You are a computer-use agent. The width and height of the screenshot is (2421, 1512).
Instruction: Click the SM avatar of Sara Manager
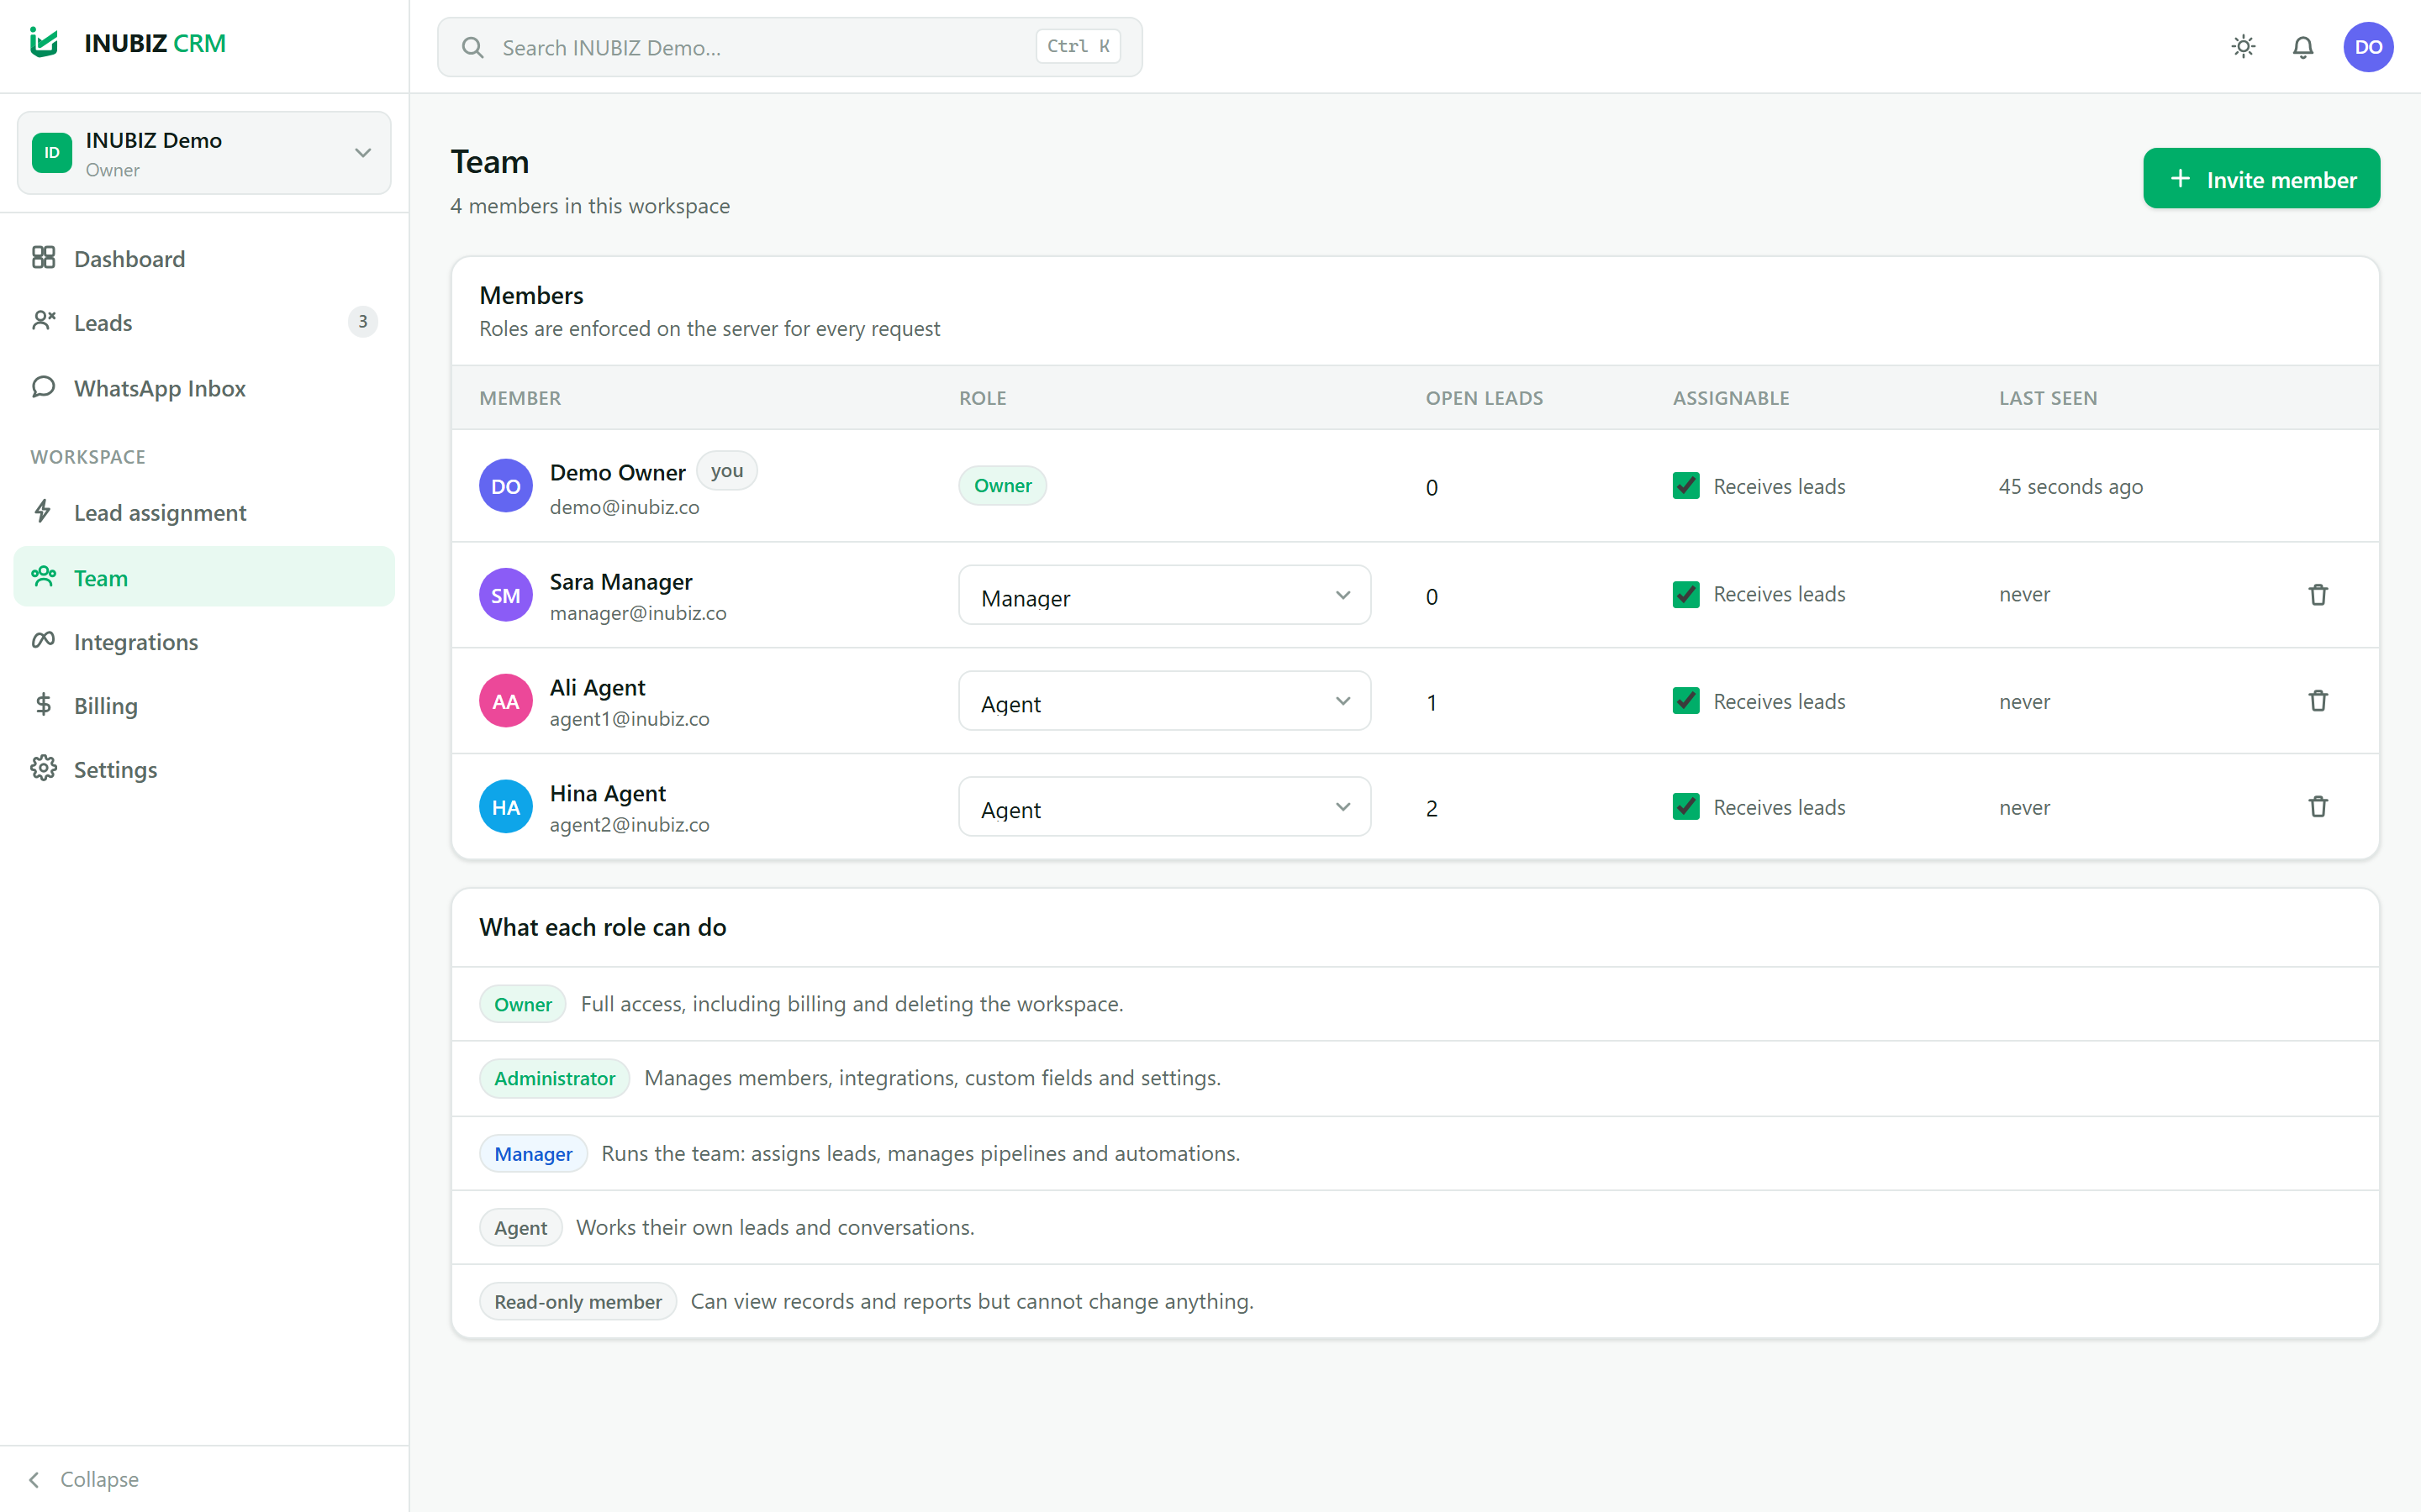(x=505, y=595)
